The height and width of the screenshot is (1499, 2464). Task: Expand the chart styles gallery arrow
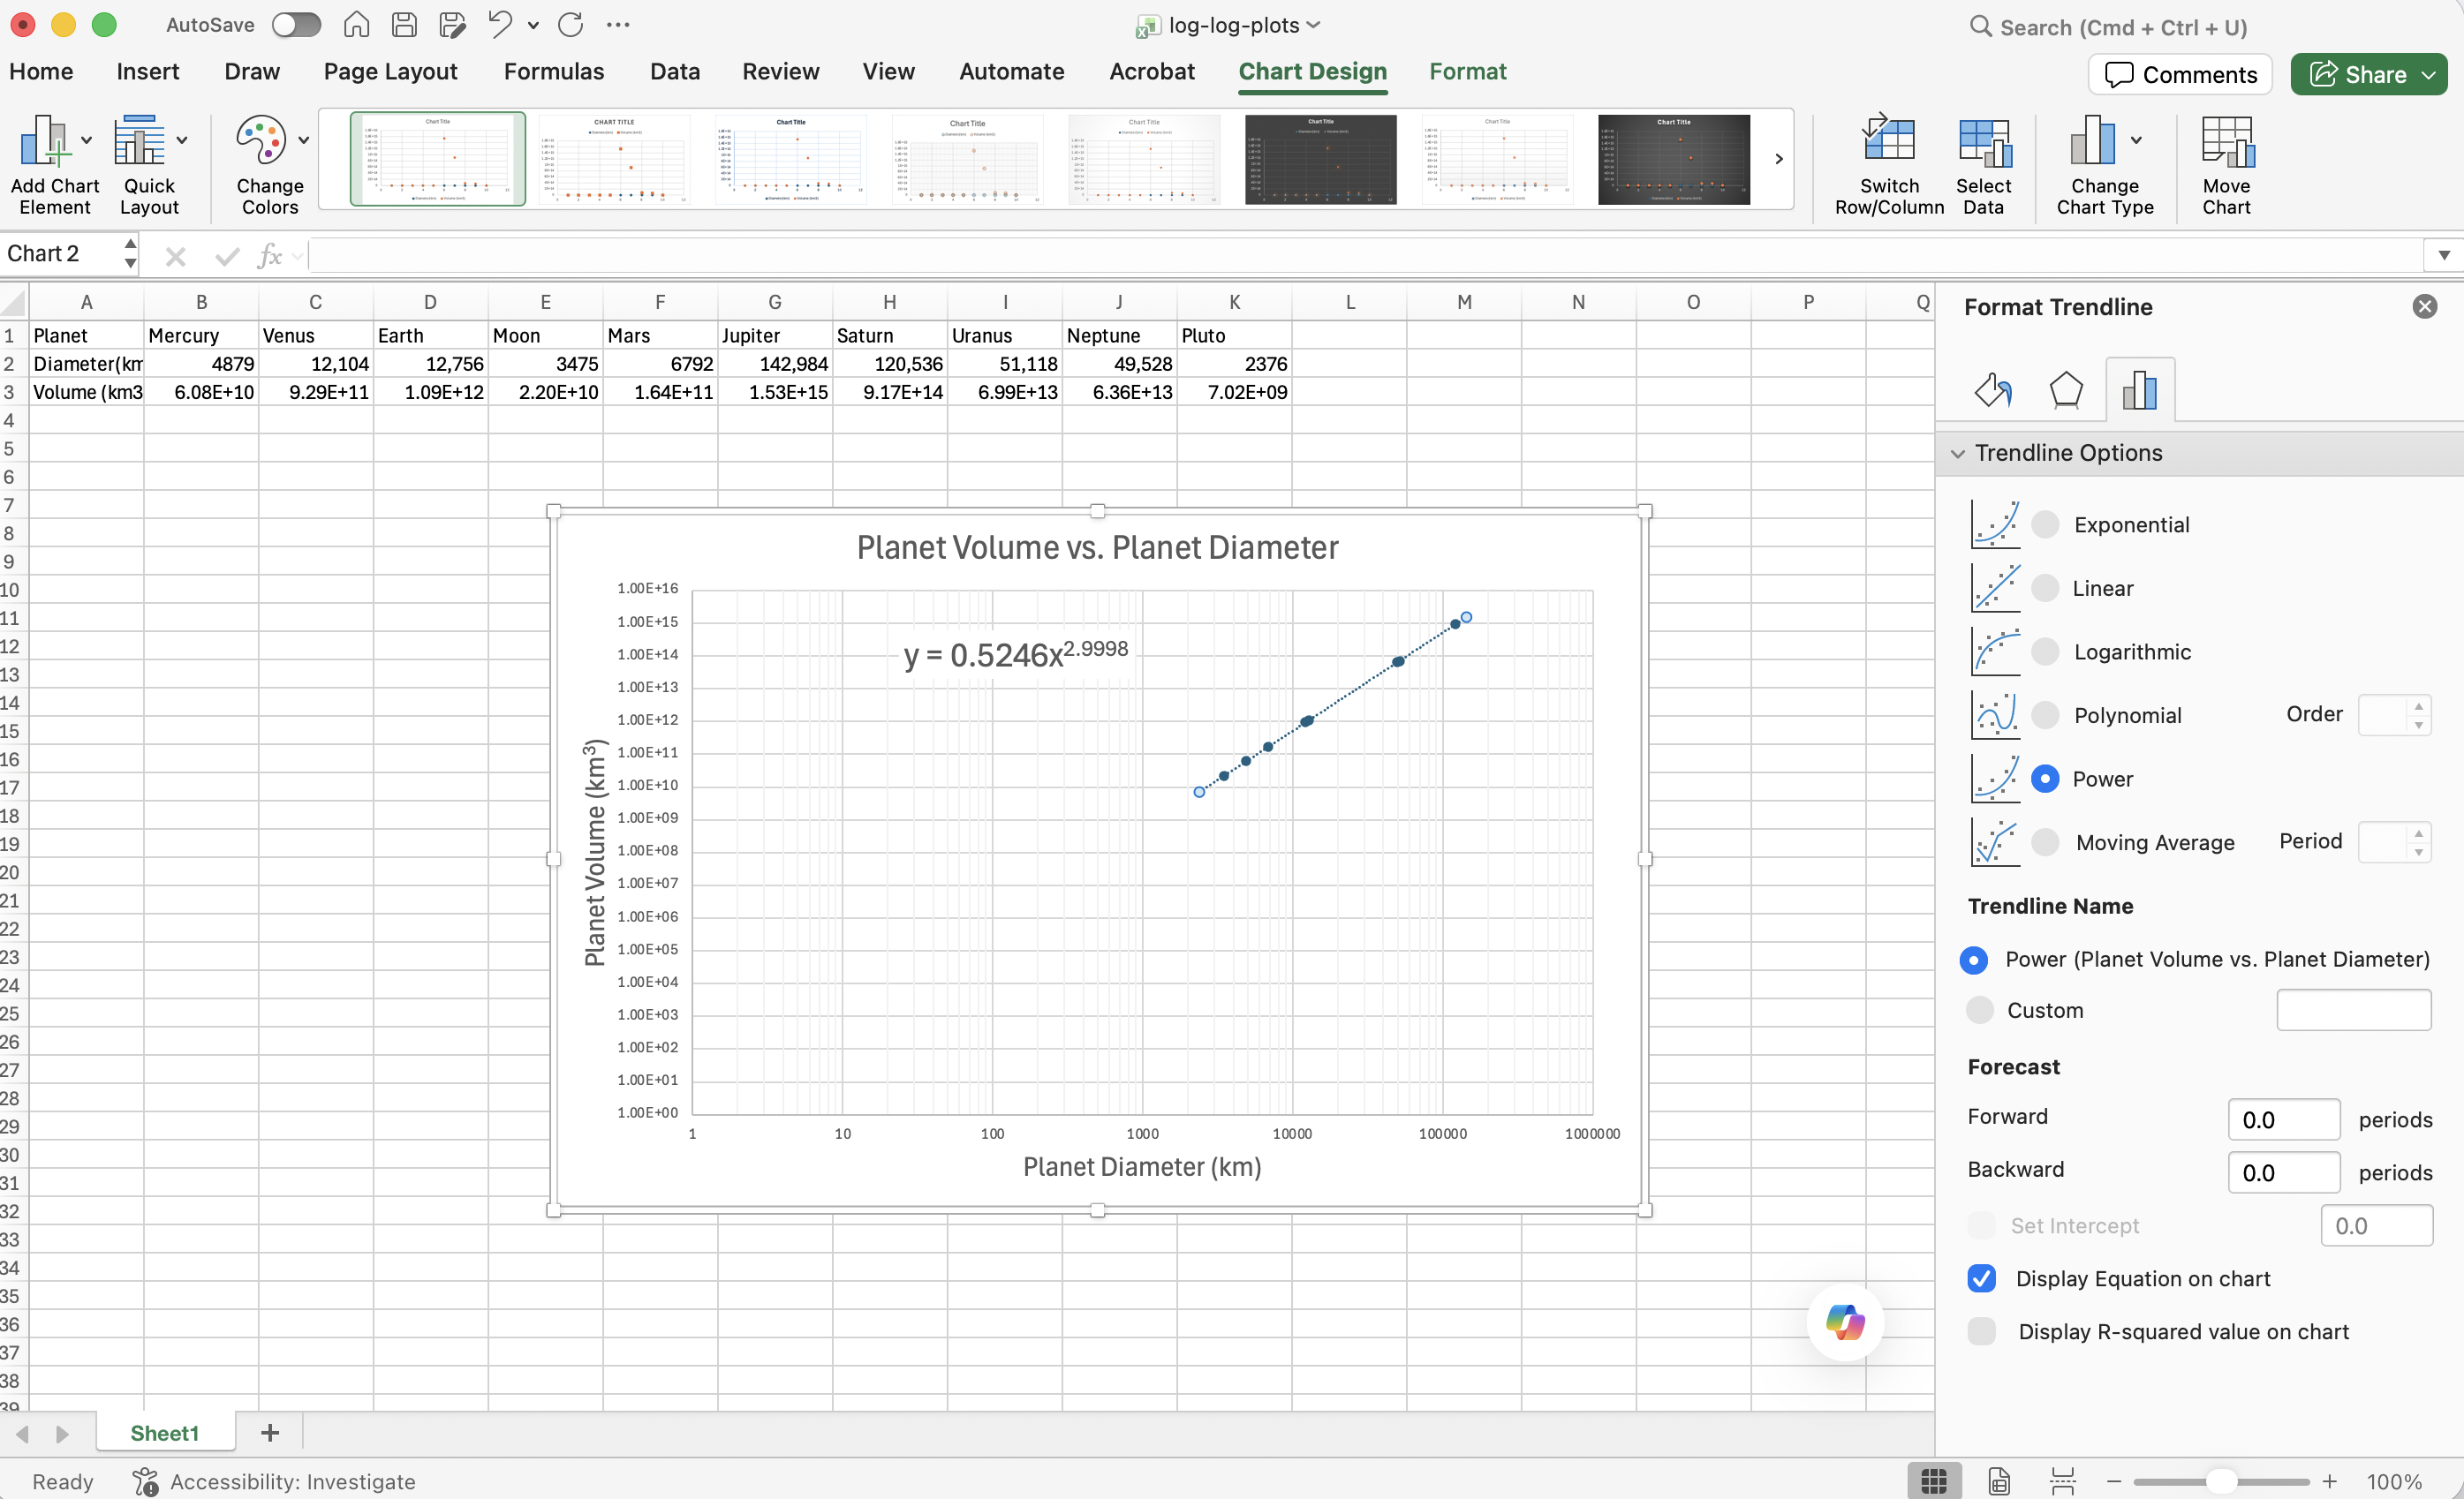(1778, 159)
